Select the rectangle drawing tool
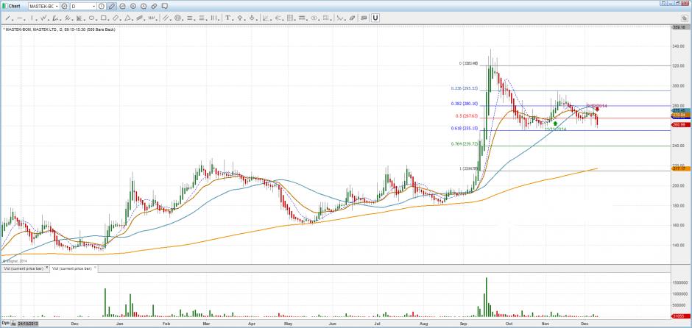The height and width of the screenshot is (328, 692). coord(103,18)
